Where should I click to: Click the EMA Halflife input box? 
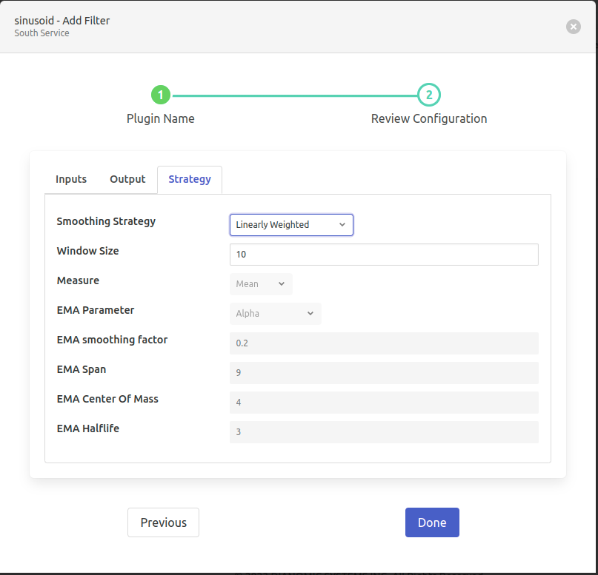[x=384, y=432]
